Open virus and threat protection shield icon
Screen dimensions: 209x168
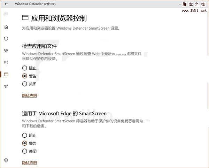click(6, 39)
